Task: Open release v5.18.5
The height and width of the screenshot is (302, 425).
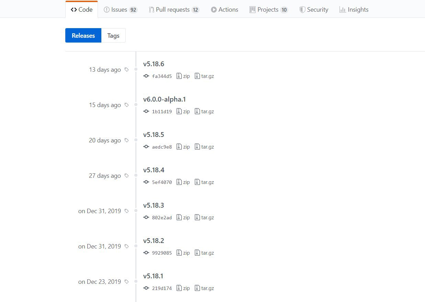Action: click(x=154, y=135)
